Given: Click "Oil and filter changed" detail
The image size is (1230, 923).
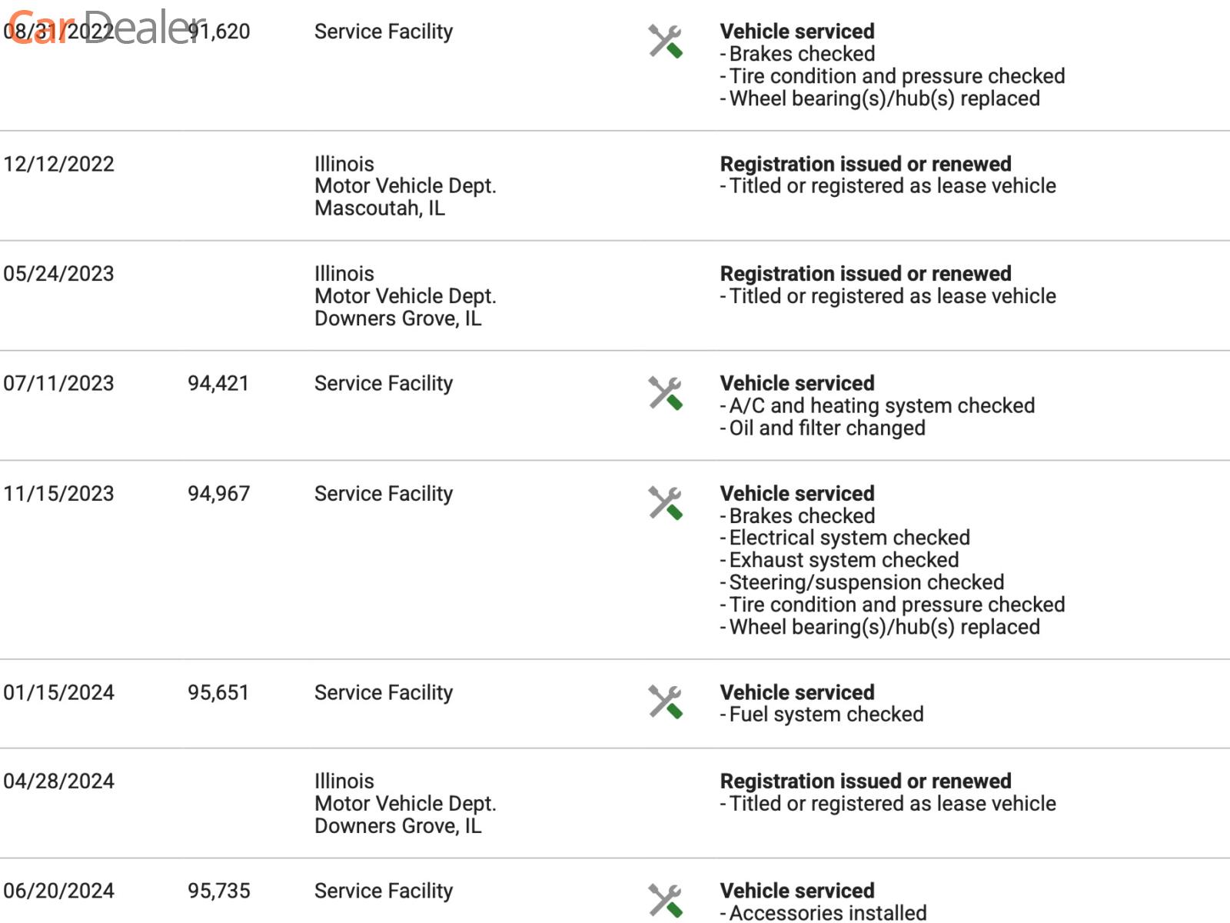Looking at the screenshot, I should click(x=826, y=428).
